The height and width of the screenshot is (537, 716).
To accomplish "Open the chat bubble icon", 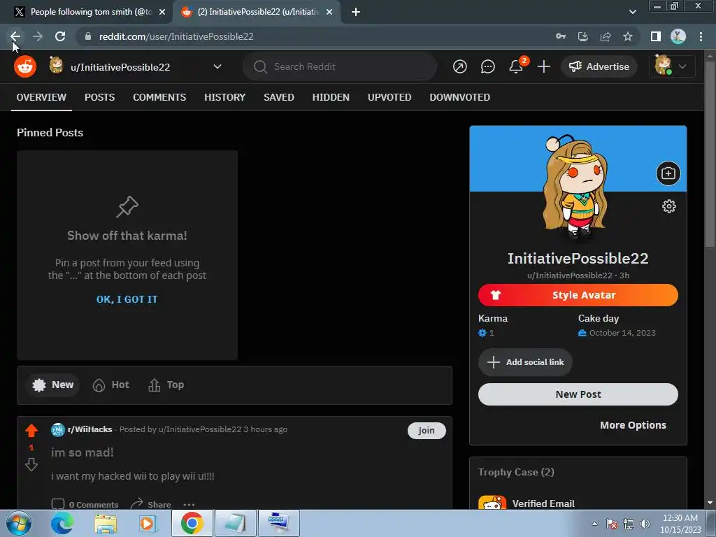I will coord(487,66).
